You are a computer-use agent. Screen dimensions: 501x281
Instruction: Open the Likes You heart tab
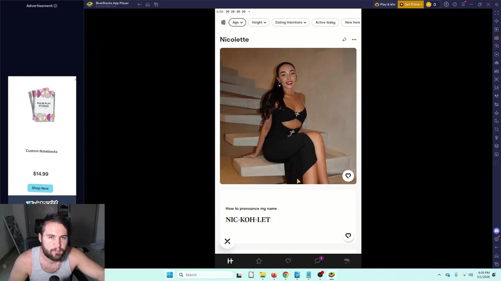pos(288,261)
